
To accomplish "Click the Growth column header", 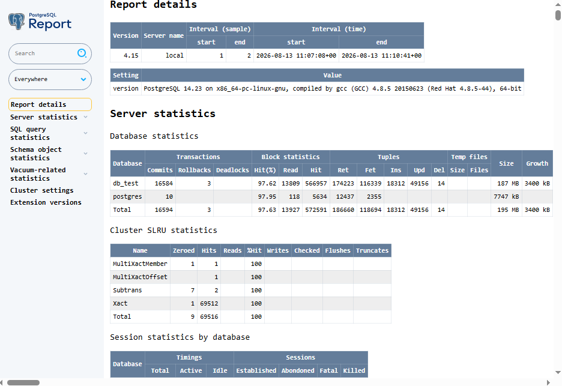I will click(537, 163).
